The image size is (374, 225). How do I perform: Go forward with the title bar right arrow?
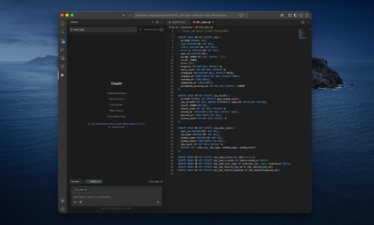click(130, 15)
